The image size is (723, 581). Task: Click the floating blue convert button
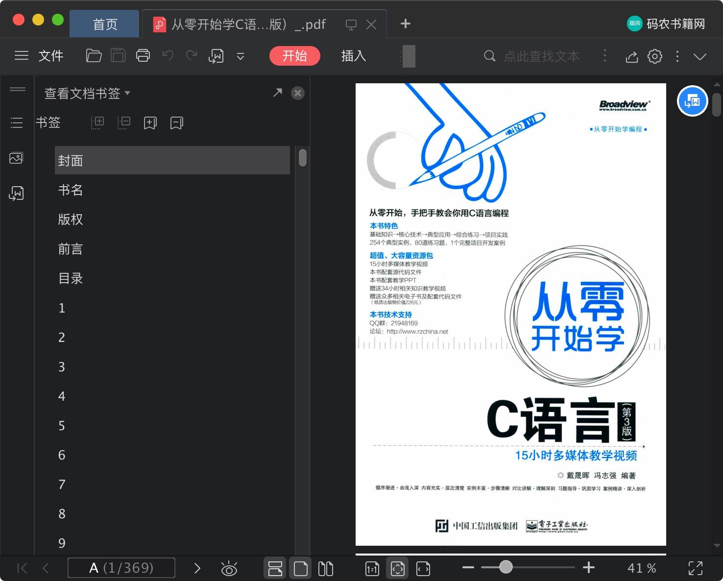pyautogui.click(x=693, y=101)
